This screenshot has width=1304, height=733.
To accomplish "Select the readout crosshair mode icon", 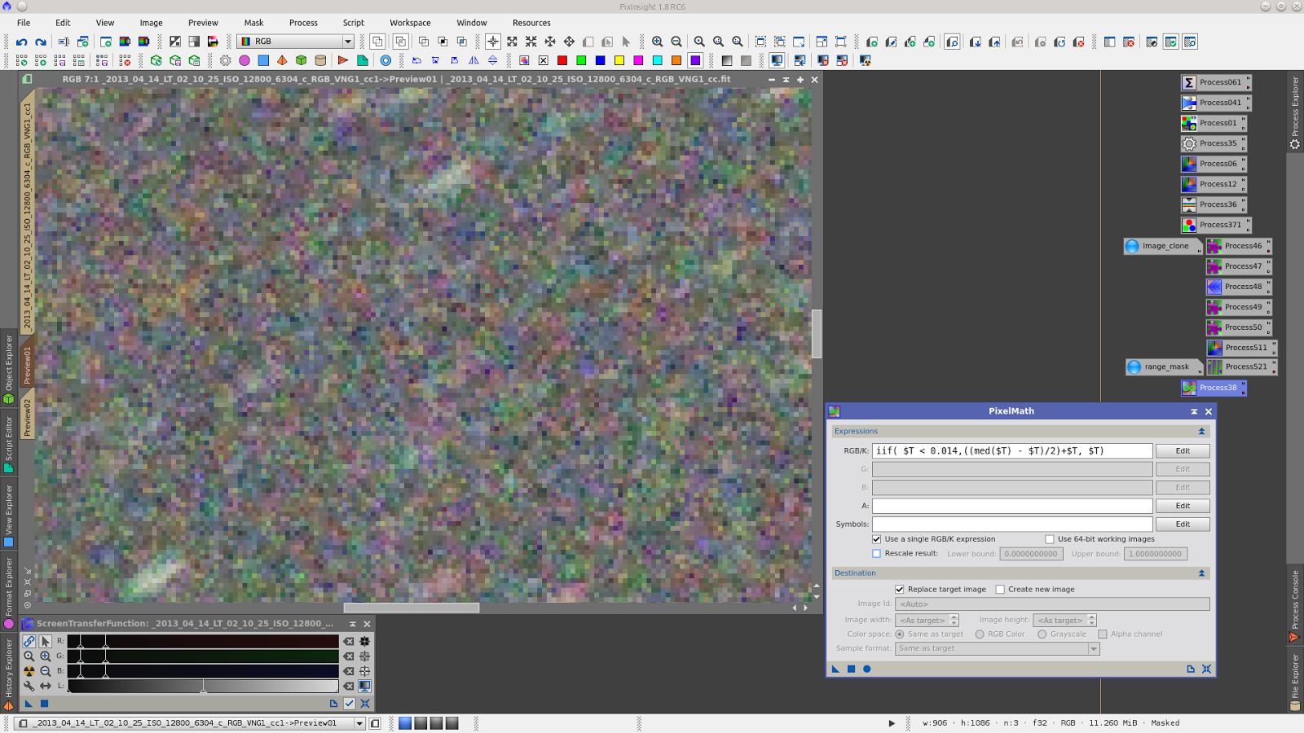I will (492, 42).
